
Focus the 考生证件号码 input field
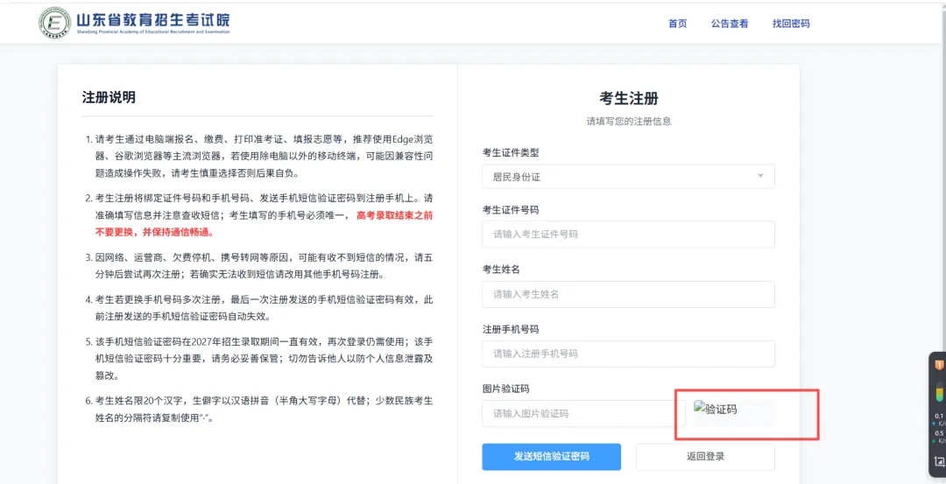pos(628,234)
